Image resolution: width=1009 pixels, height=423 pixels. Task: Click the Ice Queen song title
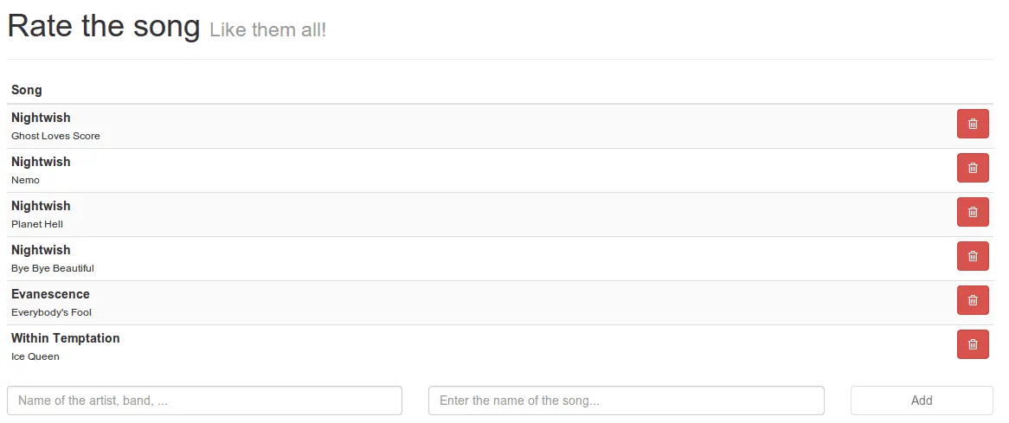click(x=35, y=356)
